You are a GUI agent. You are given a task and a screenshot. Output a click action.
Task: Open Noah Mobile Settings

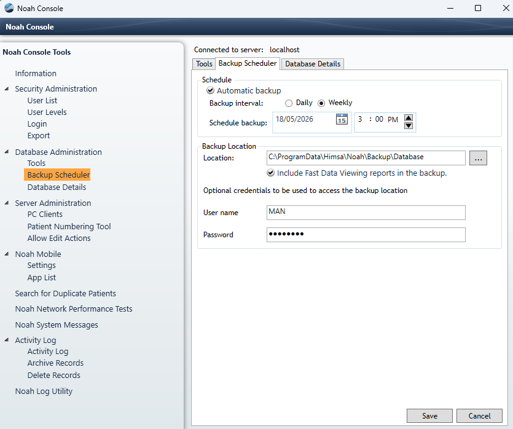[41, 266]
